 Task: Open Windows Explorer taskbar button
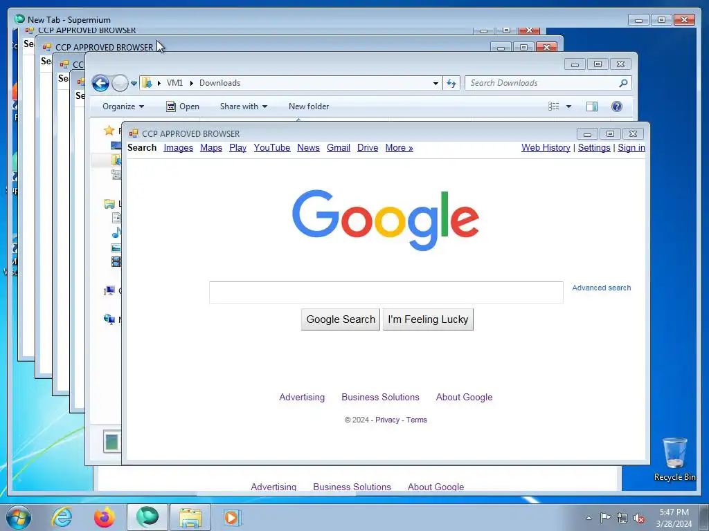point(190,517)
